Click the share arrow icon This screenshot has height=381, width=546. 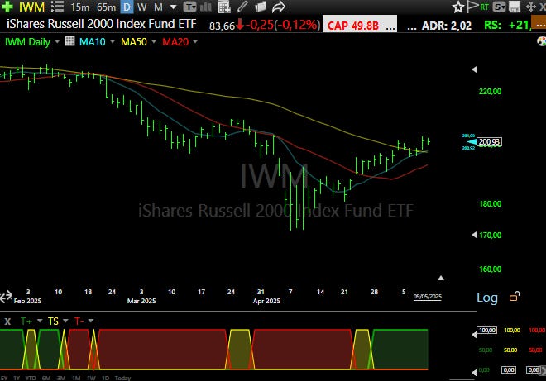point(279,7)
